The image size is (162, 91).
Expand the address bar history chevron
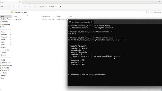143,12
